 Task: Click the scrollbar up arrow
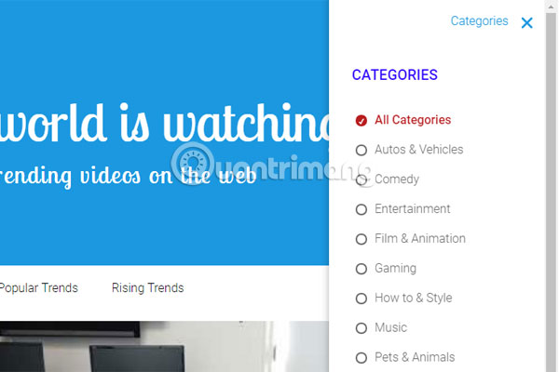[x=552, y=7]
